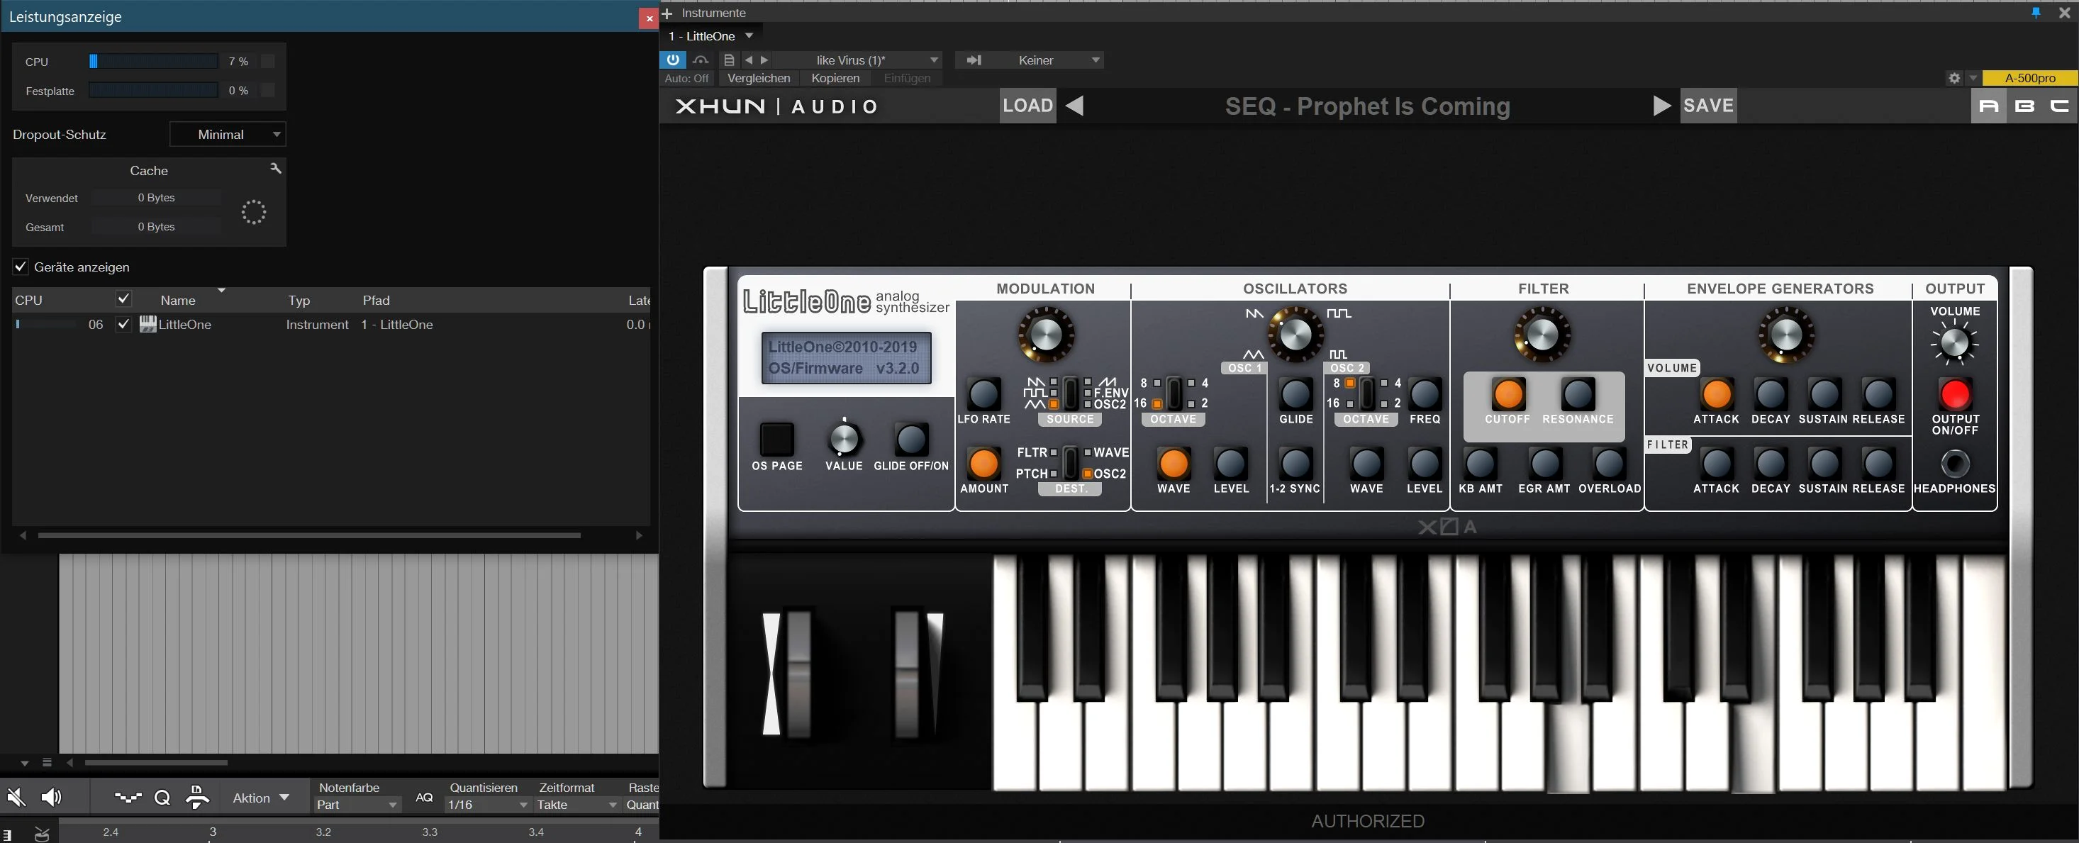Click the next preset arrow before SAVE

[1662, 106]
